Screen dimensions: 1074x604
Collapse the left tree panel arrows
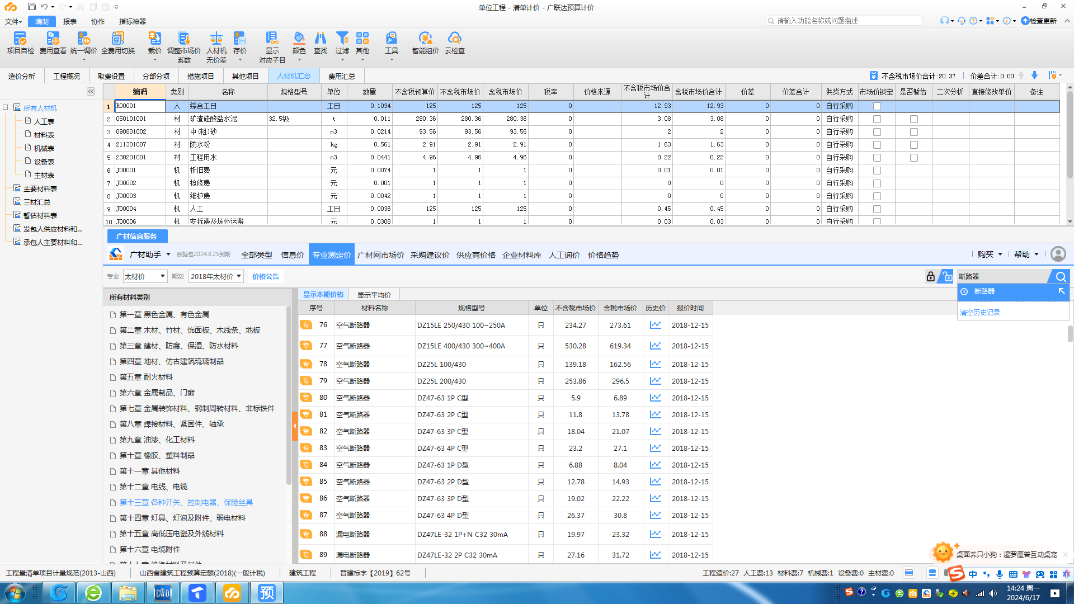pos(91,91)
